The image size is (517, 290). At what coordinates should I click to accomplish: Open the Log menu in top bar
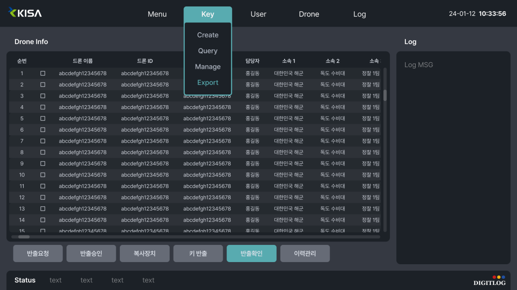(x=359, y=14)
